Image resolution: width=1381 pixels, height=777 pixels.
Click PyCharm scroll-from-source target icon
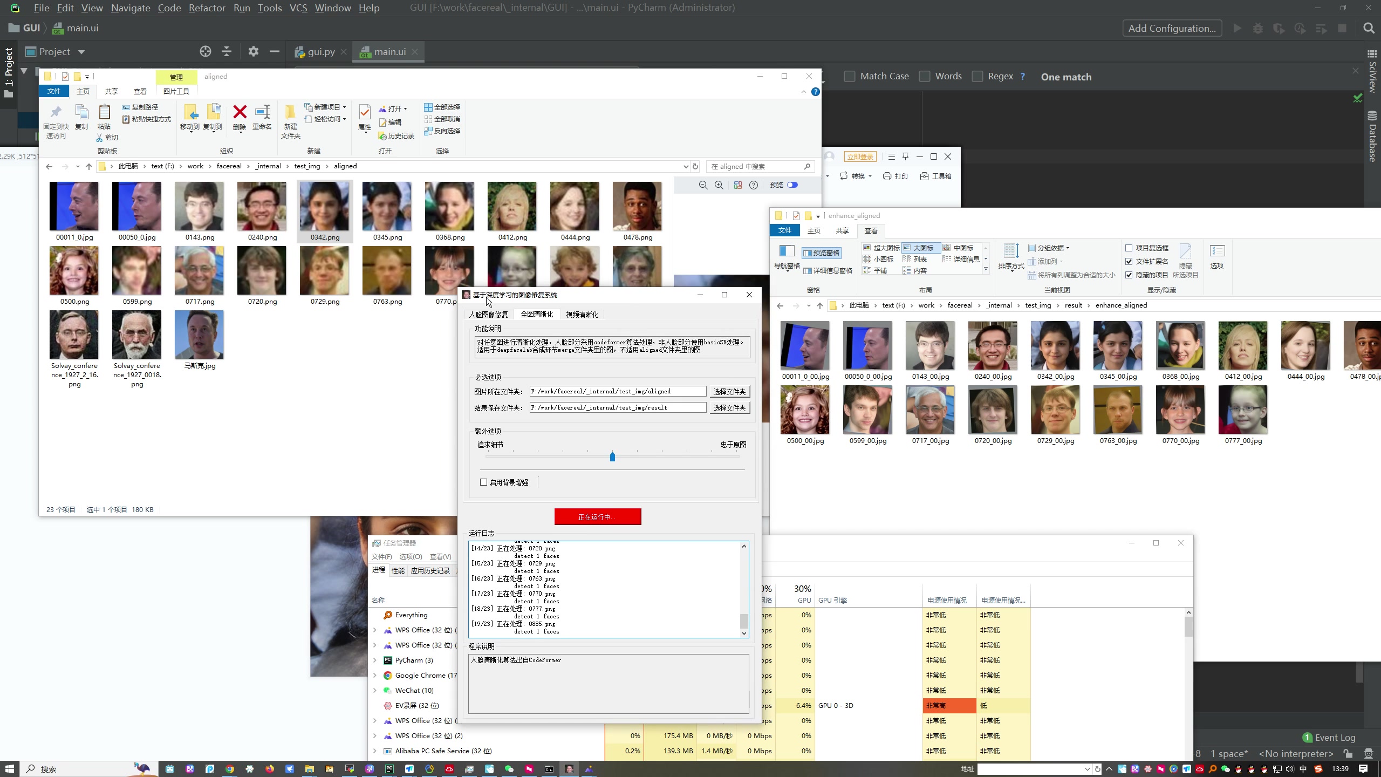206,51
